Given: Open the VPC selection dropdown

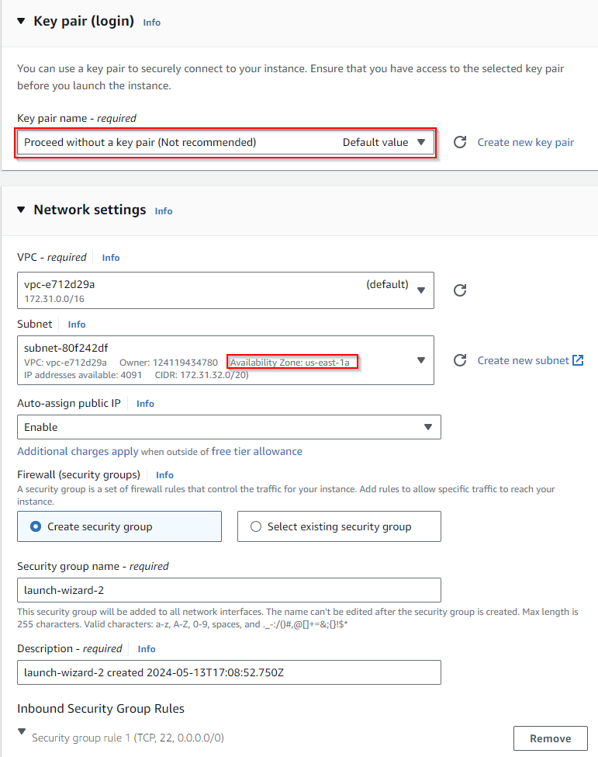Looking at the screenshot, I should [225, 290].
